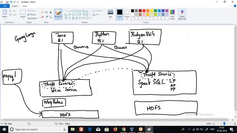Viewport: 237px width, 133px height.
Task: Choose the rectangle shape
Action: click(x=77, y=11)
